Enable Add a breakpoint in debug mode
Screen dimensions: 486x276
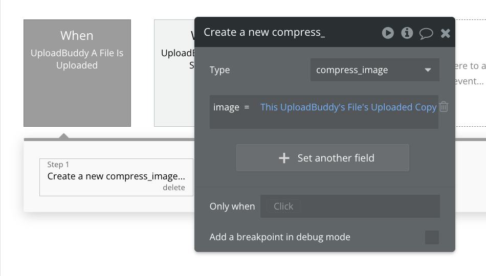432,237
